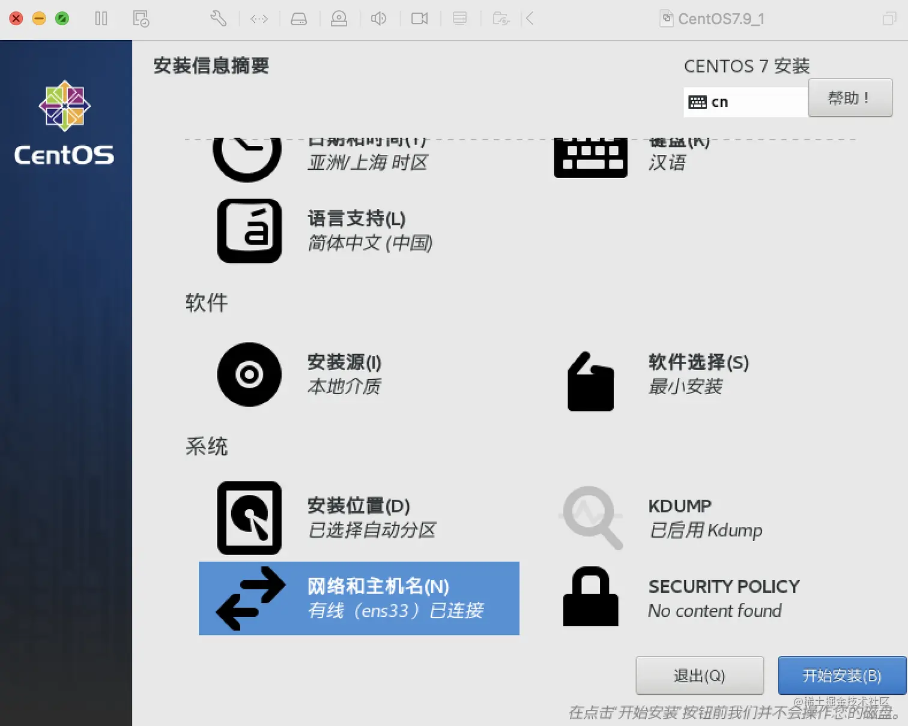Click the macOS green zoom window button

point(62,19)
